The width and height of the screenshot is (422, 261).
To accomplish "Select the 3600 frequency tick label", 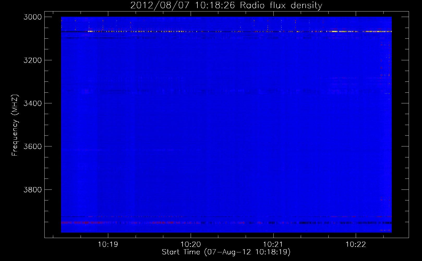I will click(33, 146).
